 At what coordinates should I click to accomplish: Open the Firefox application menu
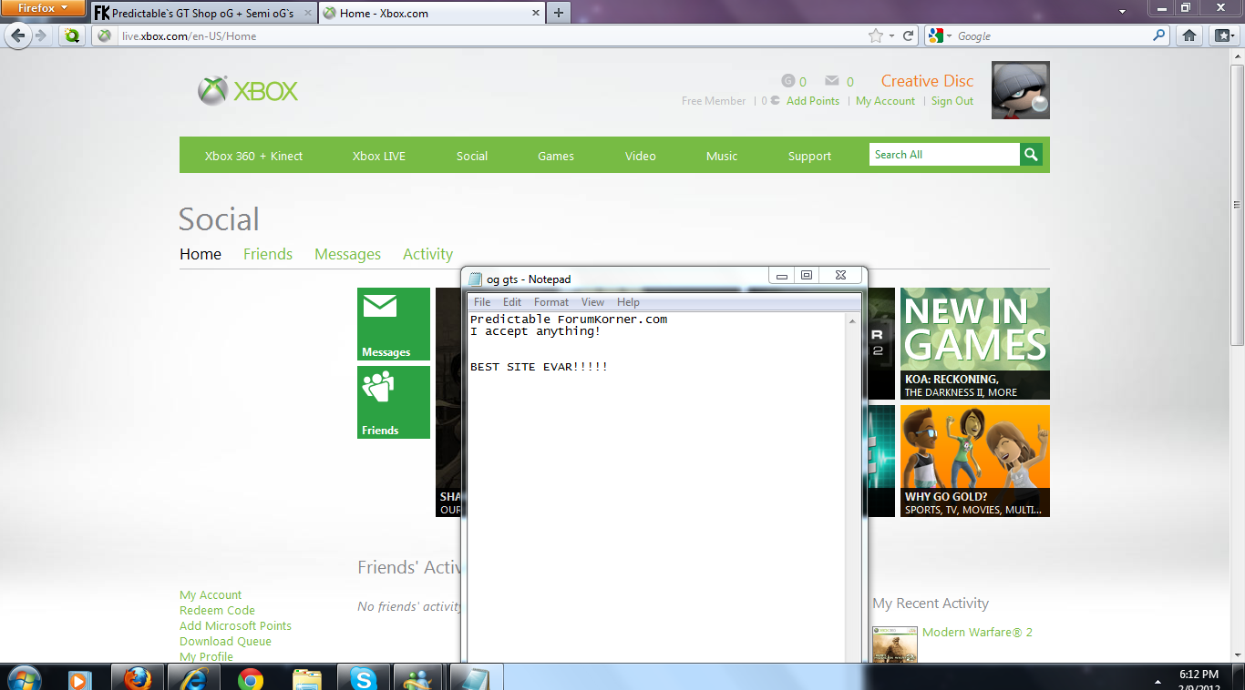[44, 8]
